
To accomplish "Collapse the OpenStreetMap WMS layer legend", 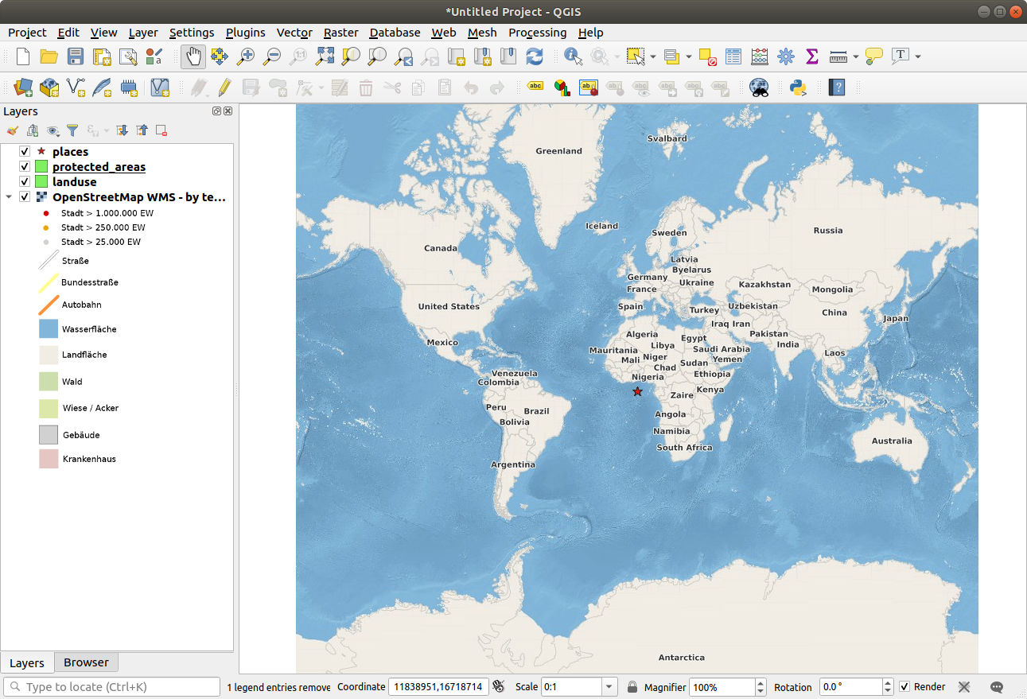I will 9,197.
